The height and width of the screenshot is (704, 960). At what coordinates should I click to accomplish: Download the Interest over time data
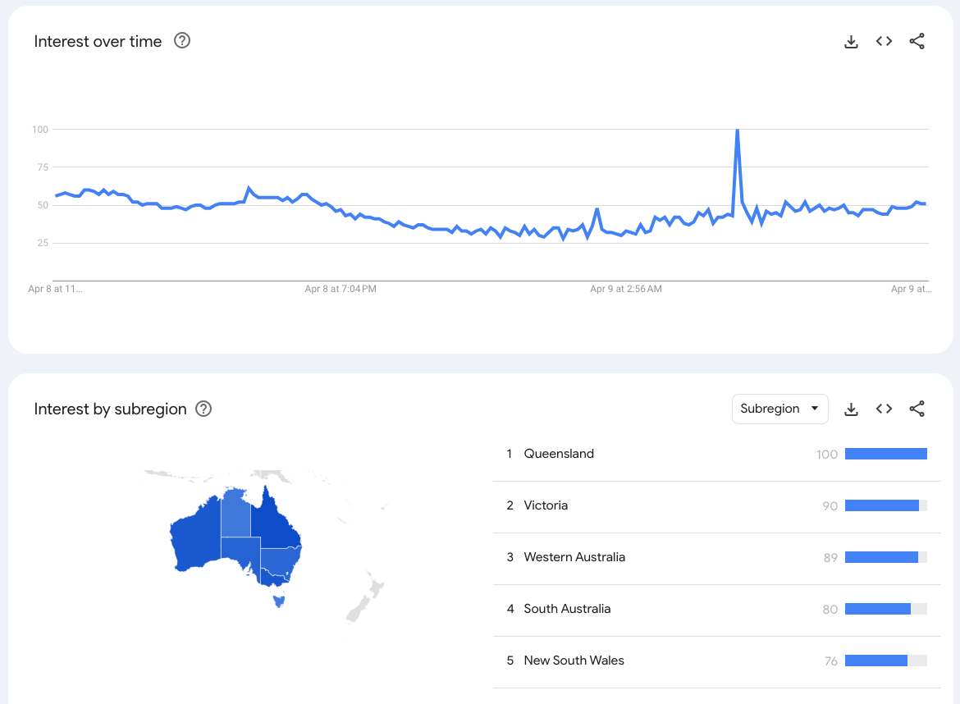point(851,42)
